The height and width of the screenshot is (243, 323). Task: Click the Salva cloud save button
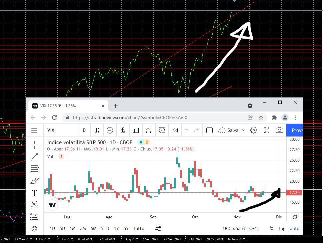pos(228,130)
